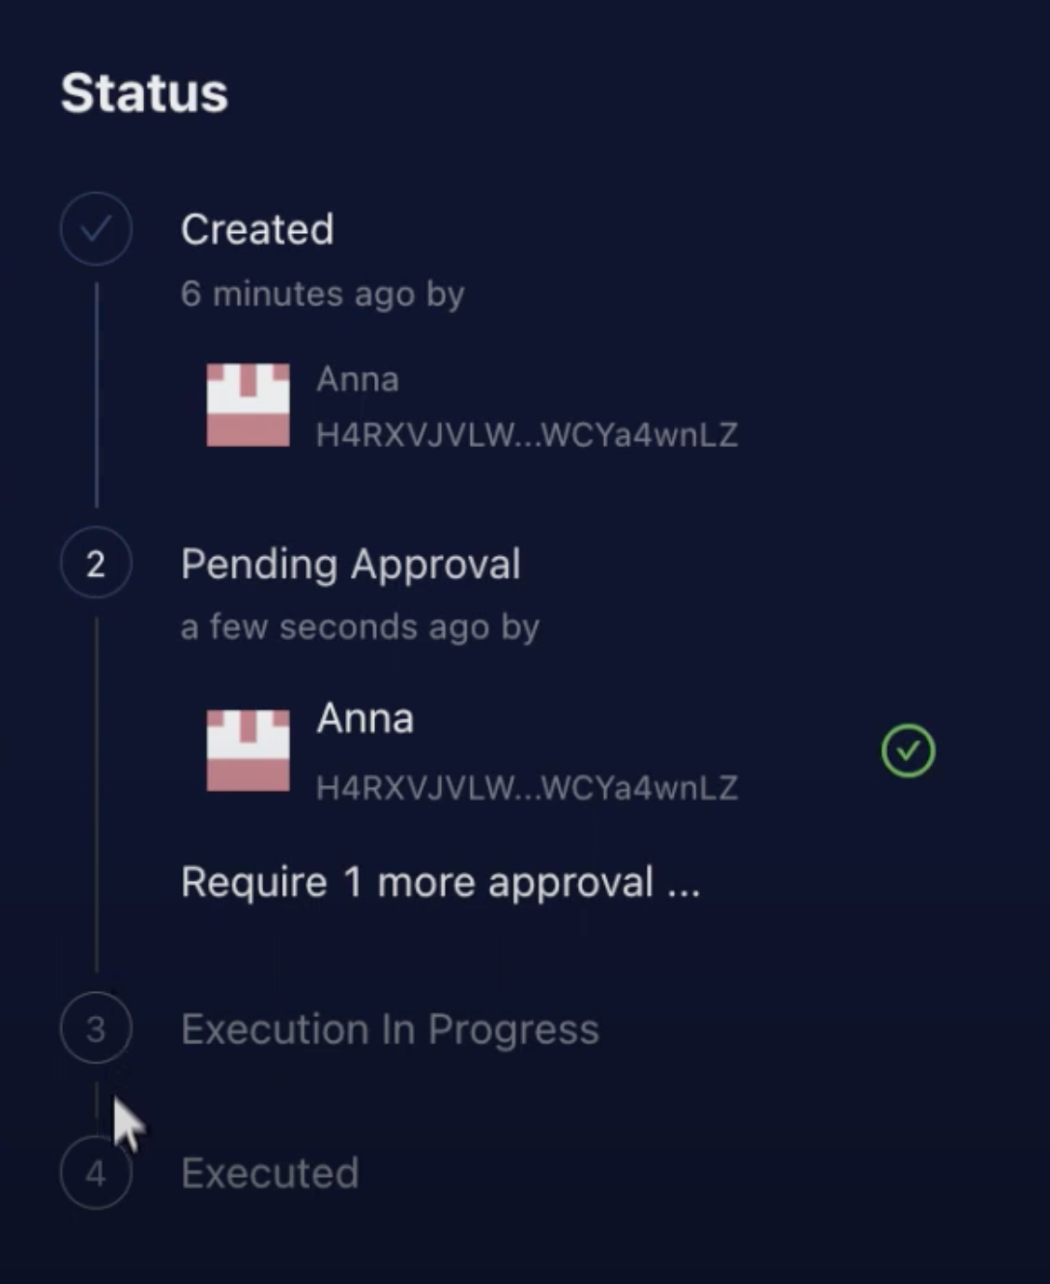Click the '6 minutes ago by' timestamp

click(323, 294)
